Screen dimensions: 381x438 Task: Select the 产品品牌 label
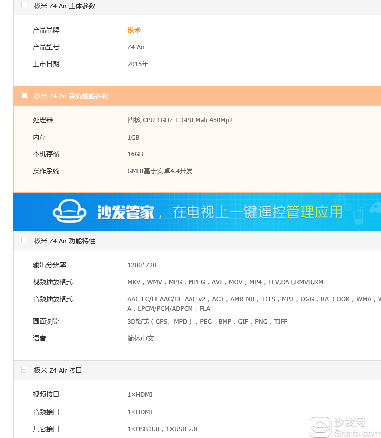(x=46, y=30)
